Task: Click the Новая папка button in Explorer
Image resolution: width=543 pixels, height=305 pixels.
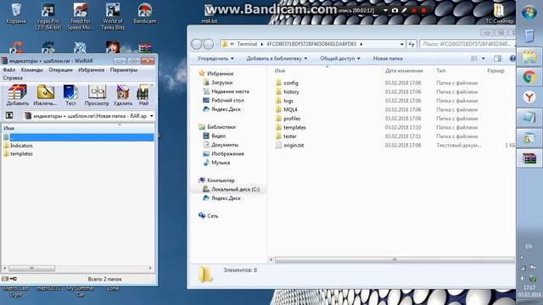Action: [388, 58]
